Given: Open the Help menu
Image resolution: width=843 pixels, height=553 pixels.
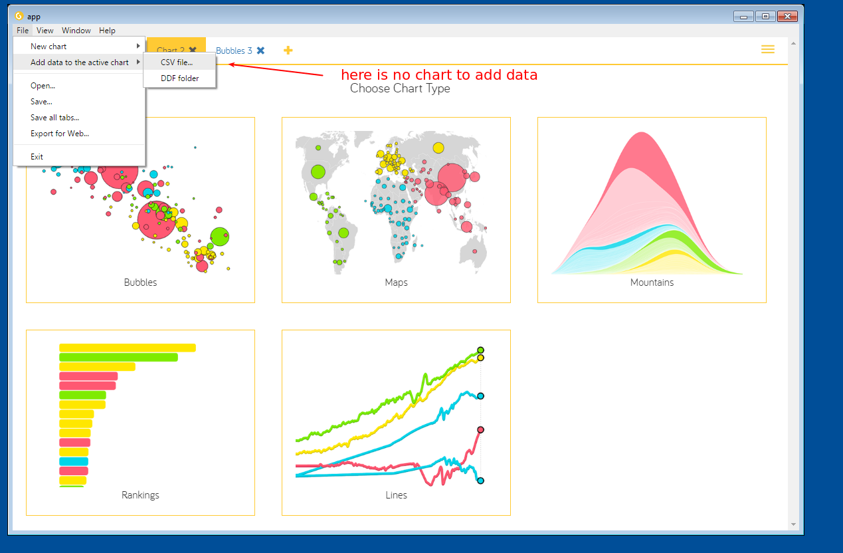Looking at the screenshot, I should (x=107, y=30).
